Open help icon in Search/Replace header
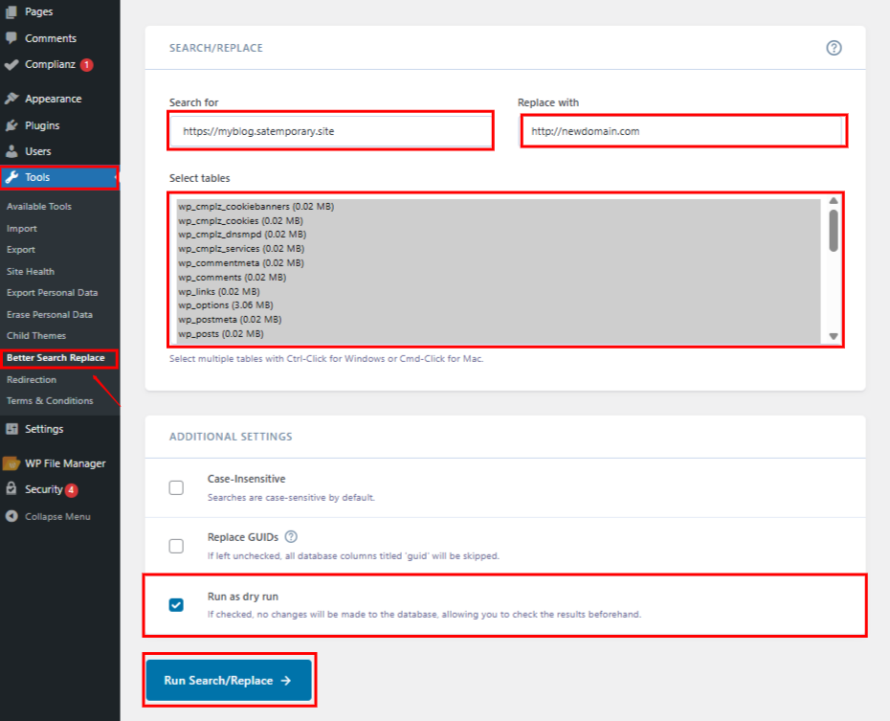890x721 pixels. tap(834, 48)
